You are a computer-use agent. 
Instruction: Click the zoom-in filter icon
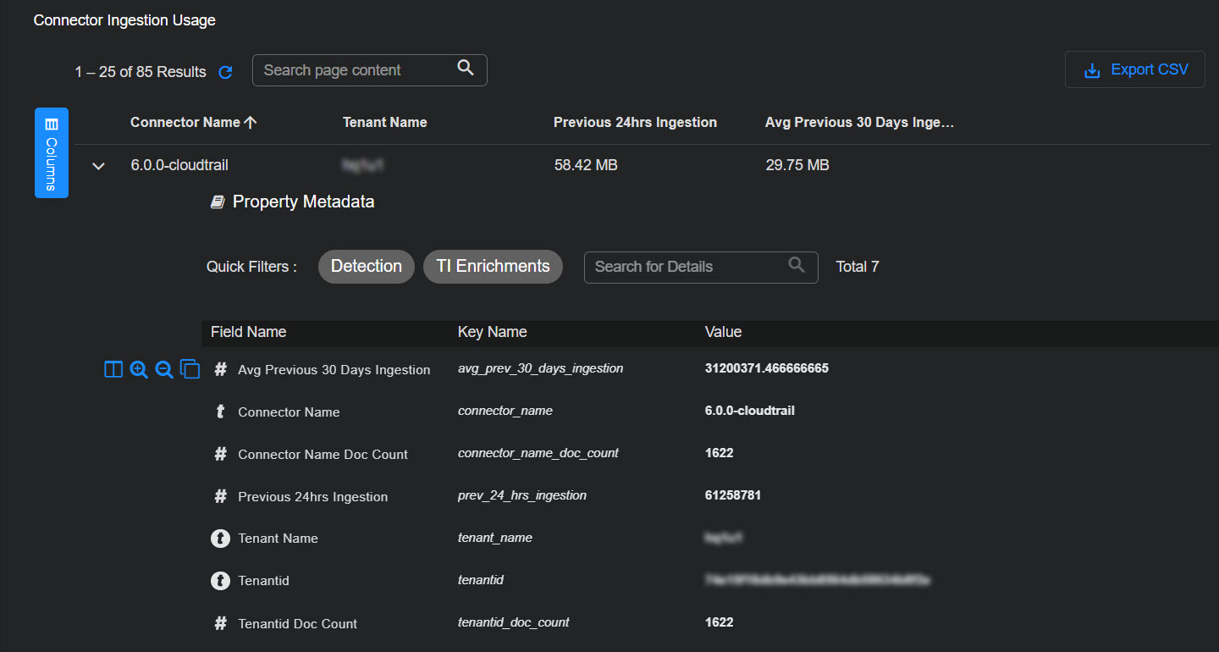(x=139, y=369)
